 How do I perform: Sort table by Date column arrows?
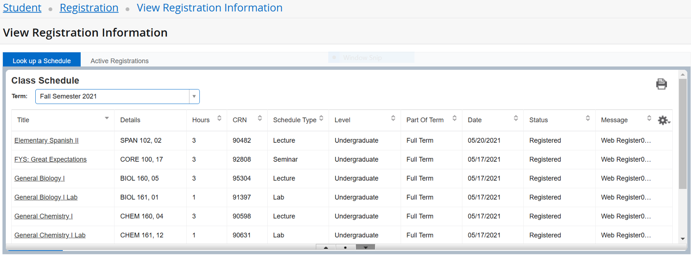516,118
